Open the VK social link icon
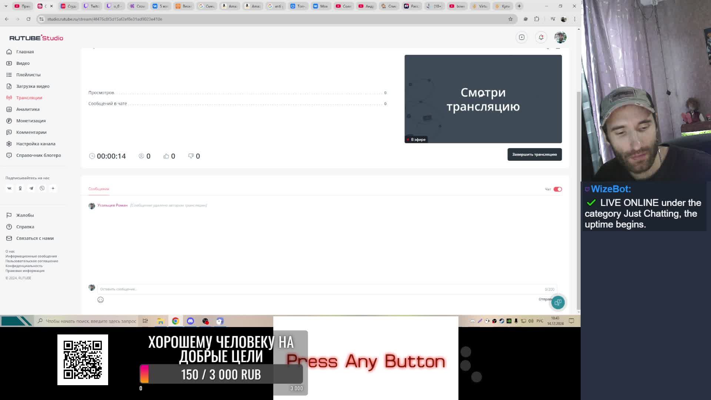This screenshot has width=711, height=400. (x=10, y=188)
